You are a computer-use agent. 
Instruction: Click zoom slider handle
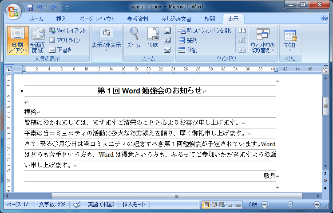click(290, 205)
